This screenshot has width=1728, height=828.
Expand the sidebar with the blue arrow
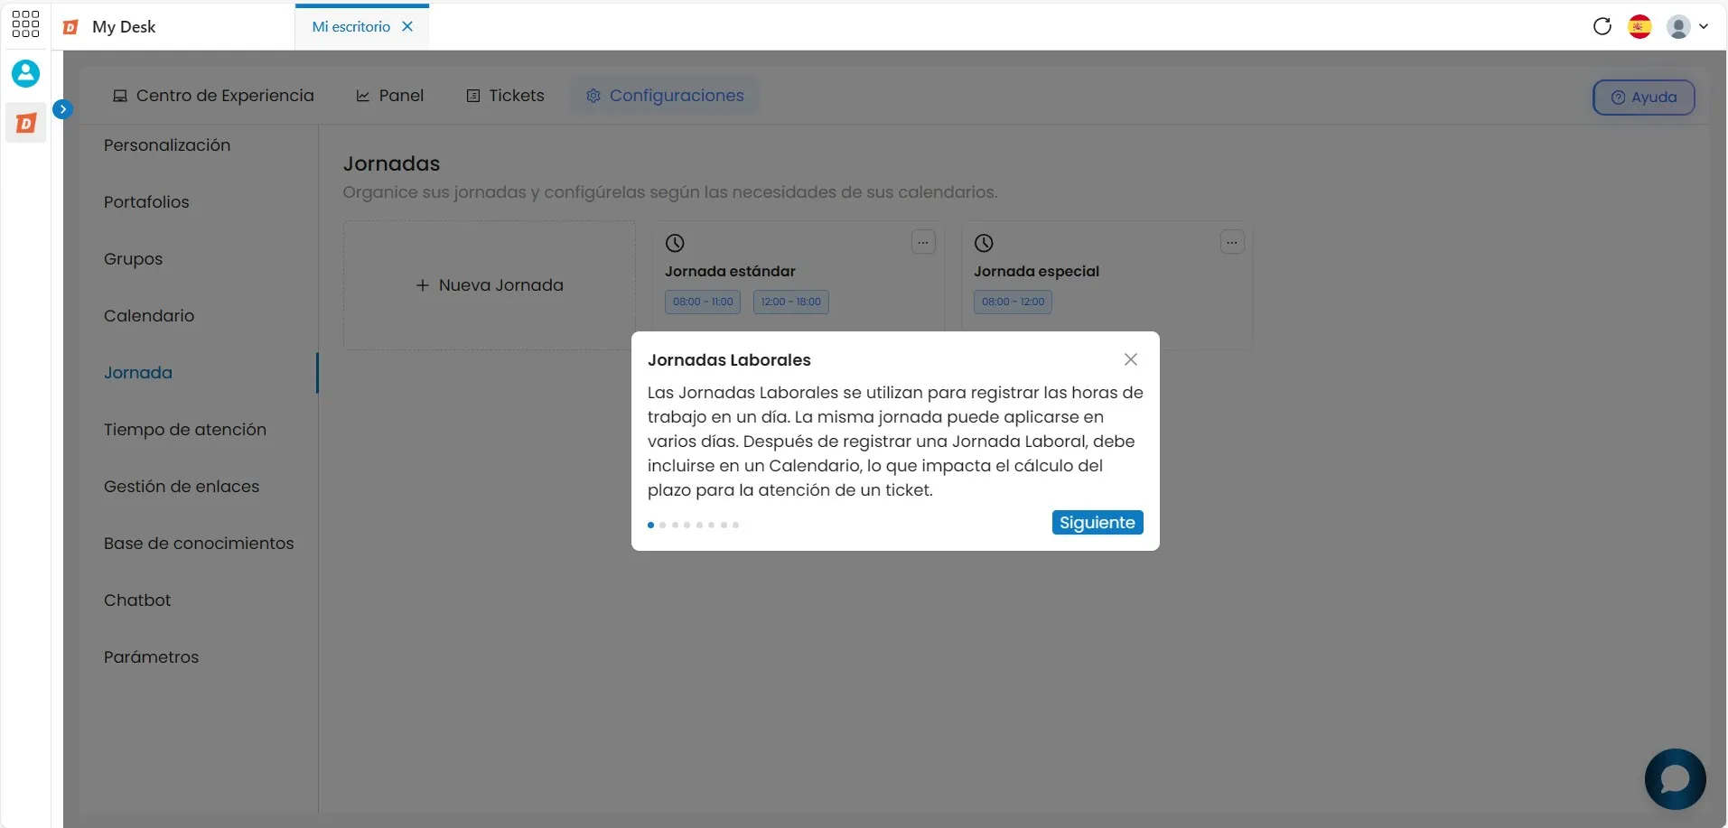pyautogui.click(x=62, y=109)
